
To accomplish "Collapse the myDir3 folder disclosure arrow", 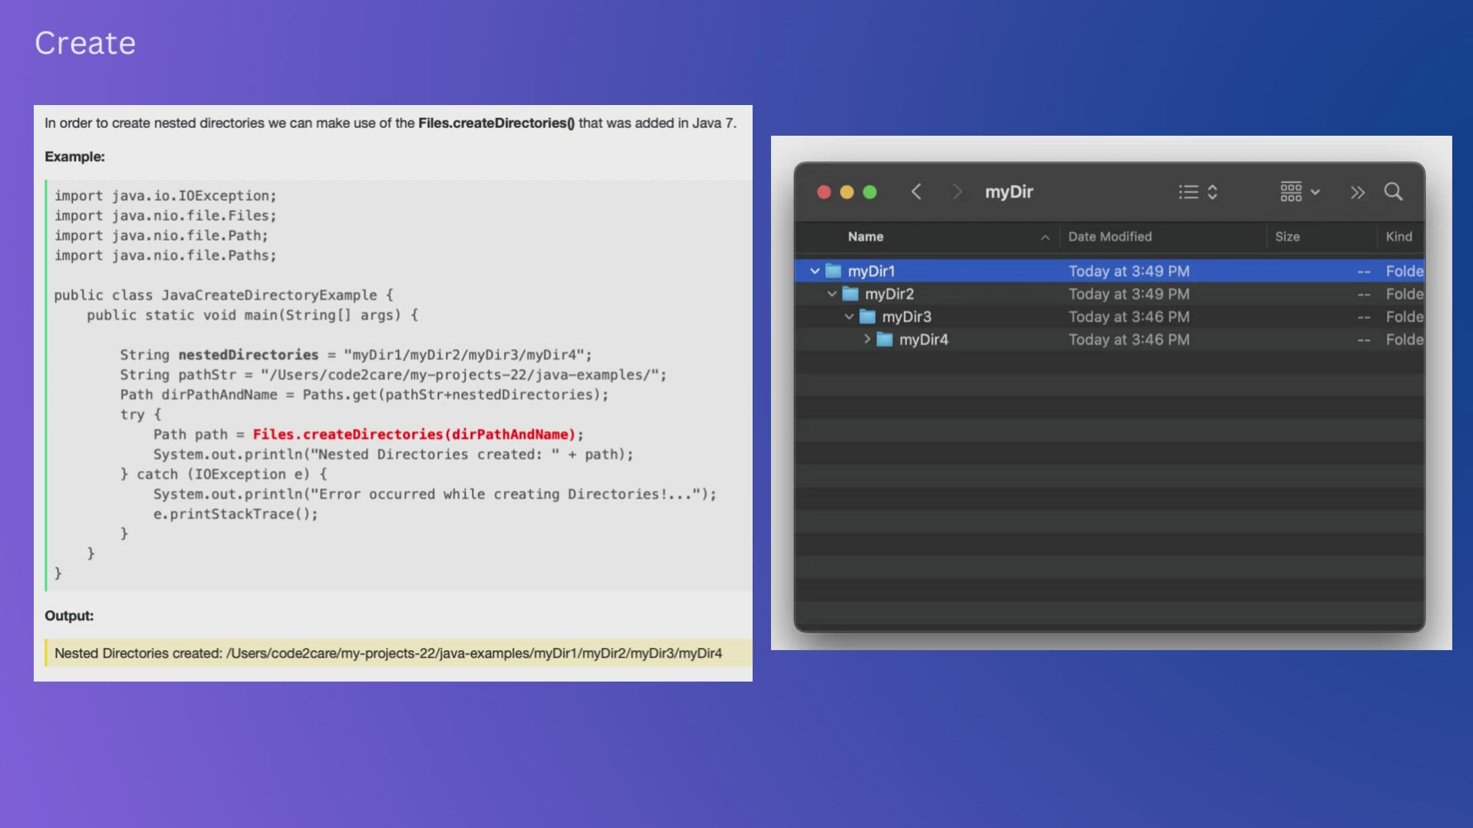I will coord(849,317).
